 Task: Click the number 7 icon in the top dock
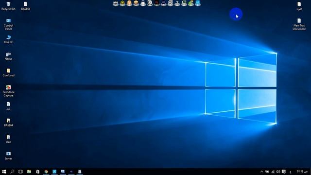pyautogui.click(x=177, y=3)
